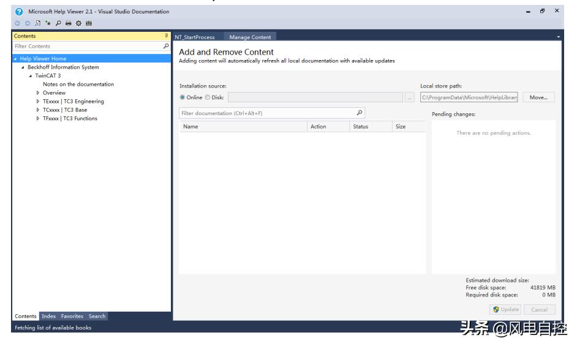The image size is (577, 346).
Task: Collapse the TwinCAT 3 tree node
Action: (x=30, y=76)
